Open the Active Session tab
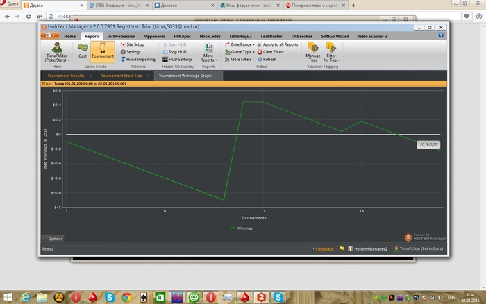Image resolution: width=486 pixels, height=304 pixels. (x=121, y=36)
